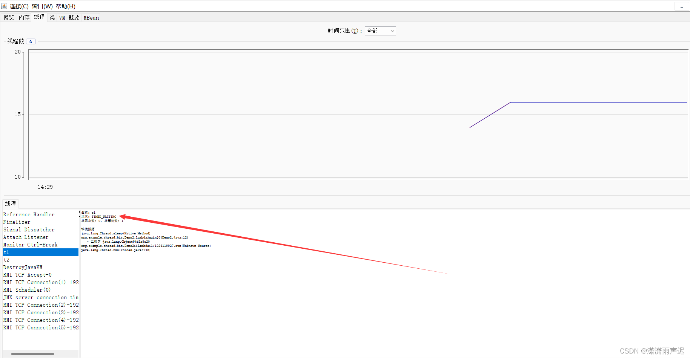Open the 时间范围 dropdown showing 全部
690x358 pixels.
tap(380, 31)
